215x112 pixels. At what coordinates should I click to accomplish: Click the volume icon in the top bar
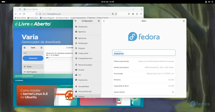(x=209, y=2)
